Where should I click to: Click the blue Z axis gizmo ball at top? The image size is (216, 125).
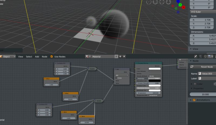pos(178,1)
